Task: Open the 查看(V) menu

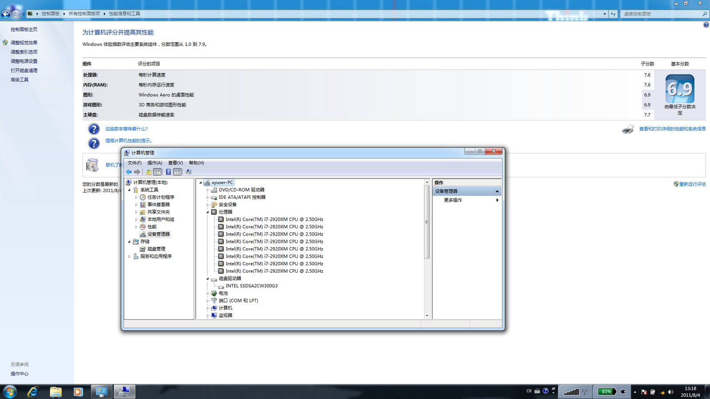Action: click(x=175, y=163)
